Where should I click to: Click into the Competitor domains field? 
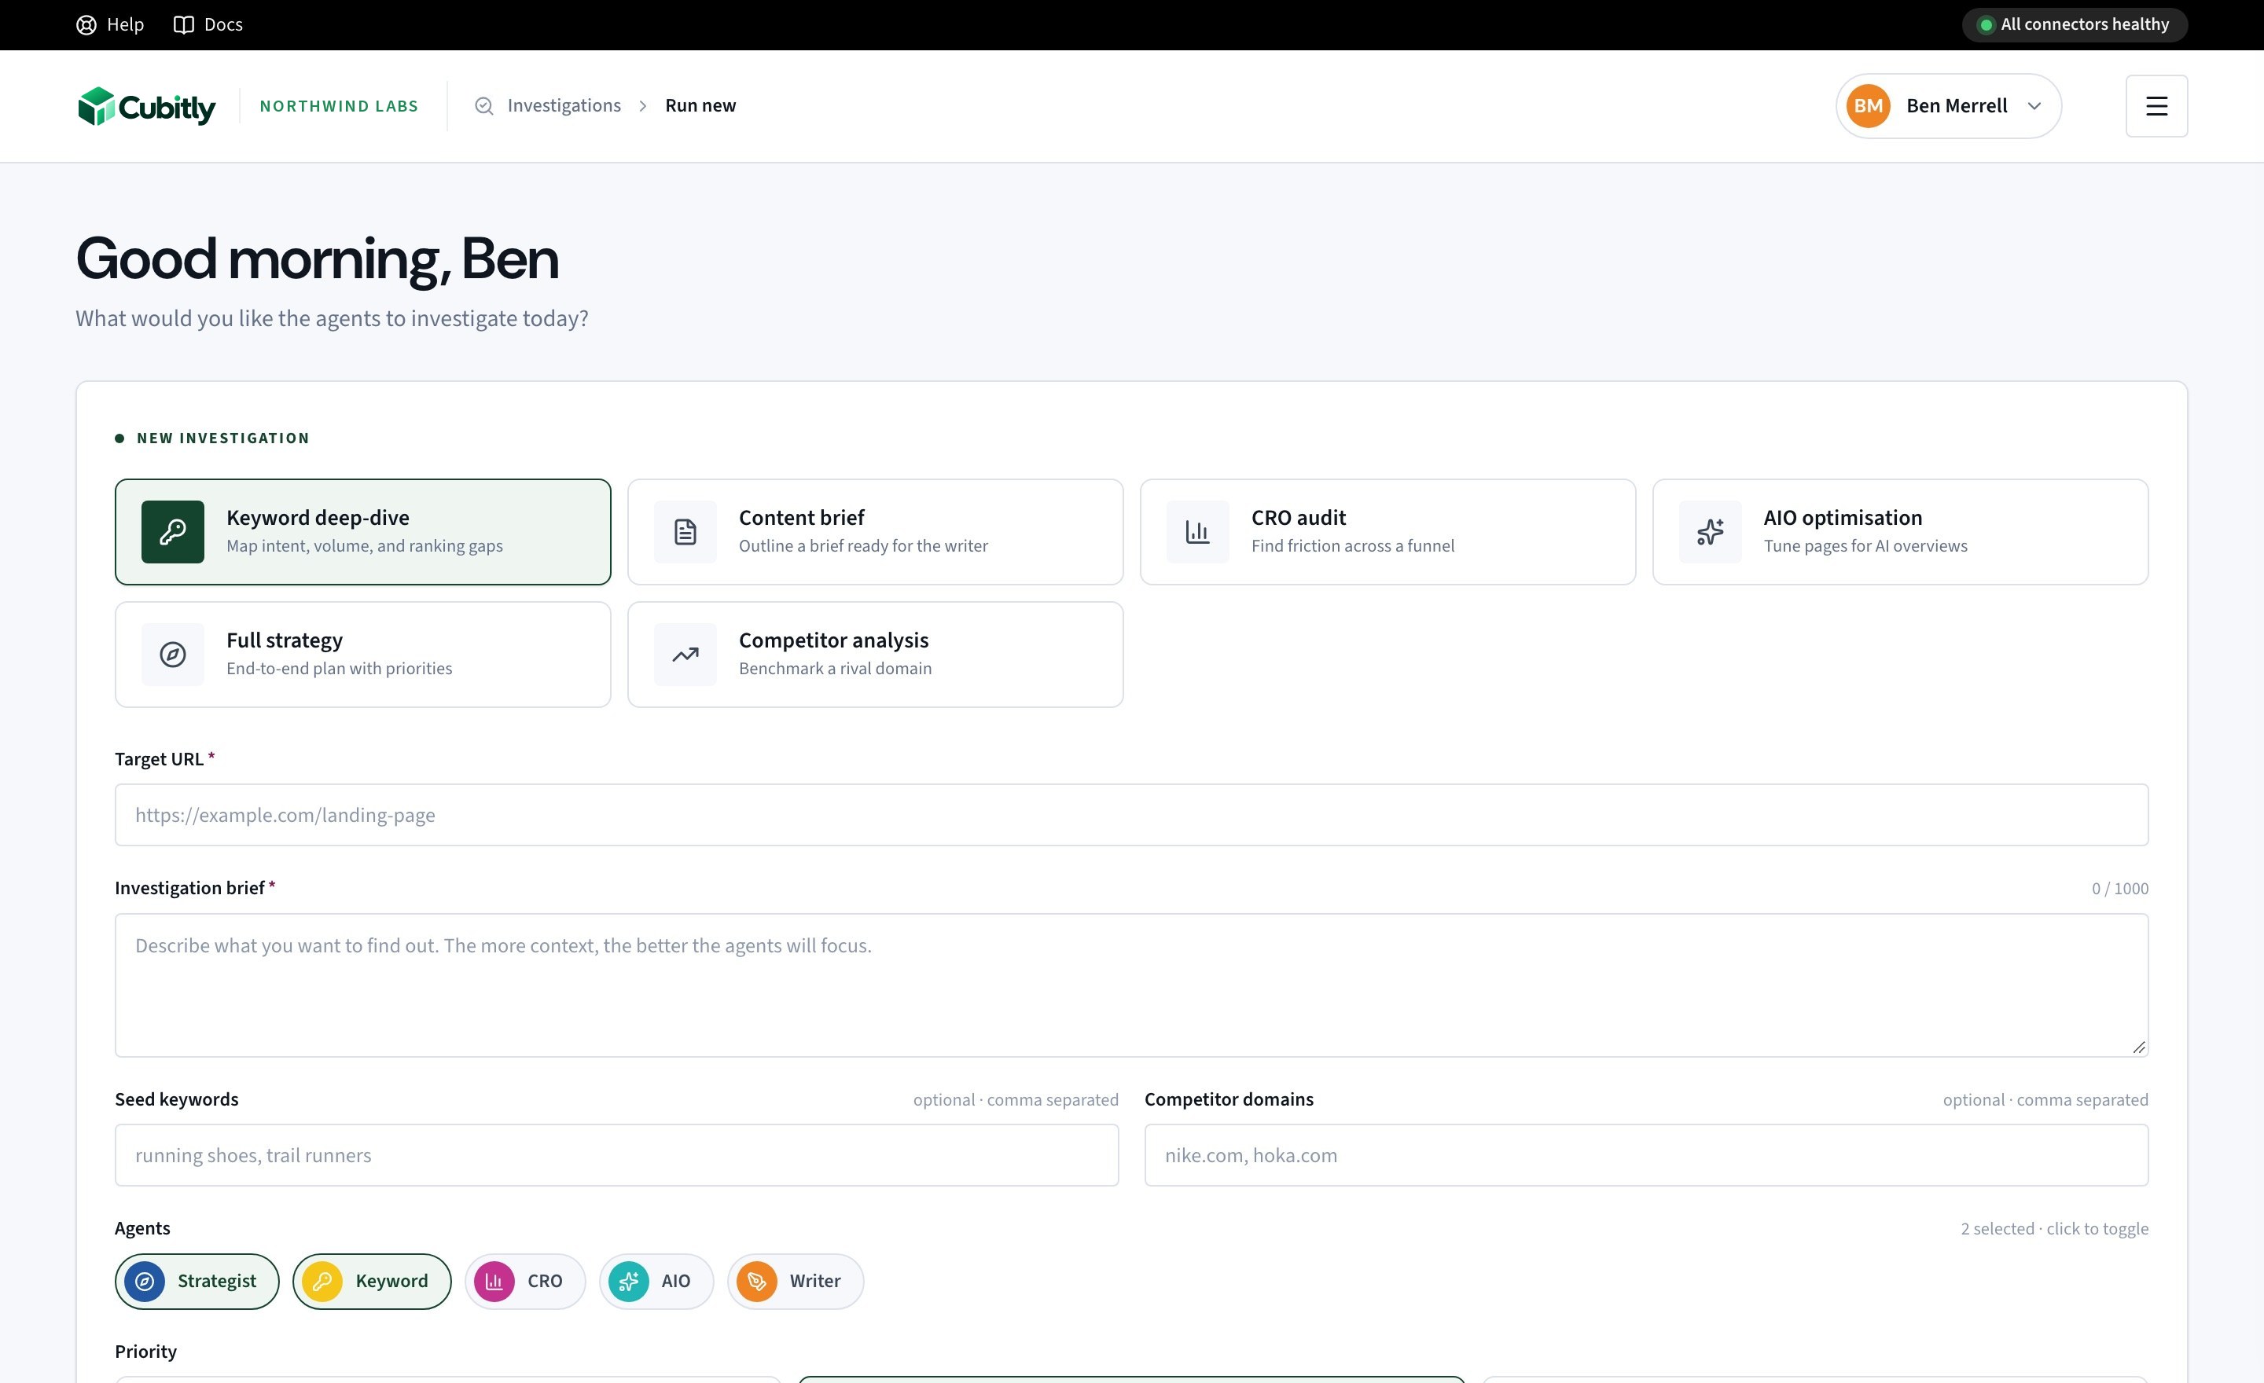(1645, 1155)
